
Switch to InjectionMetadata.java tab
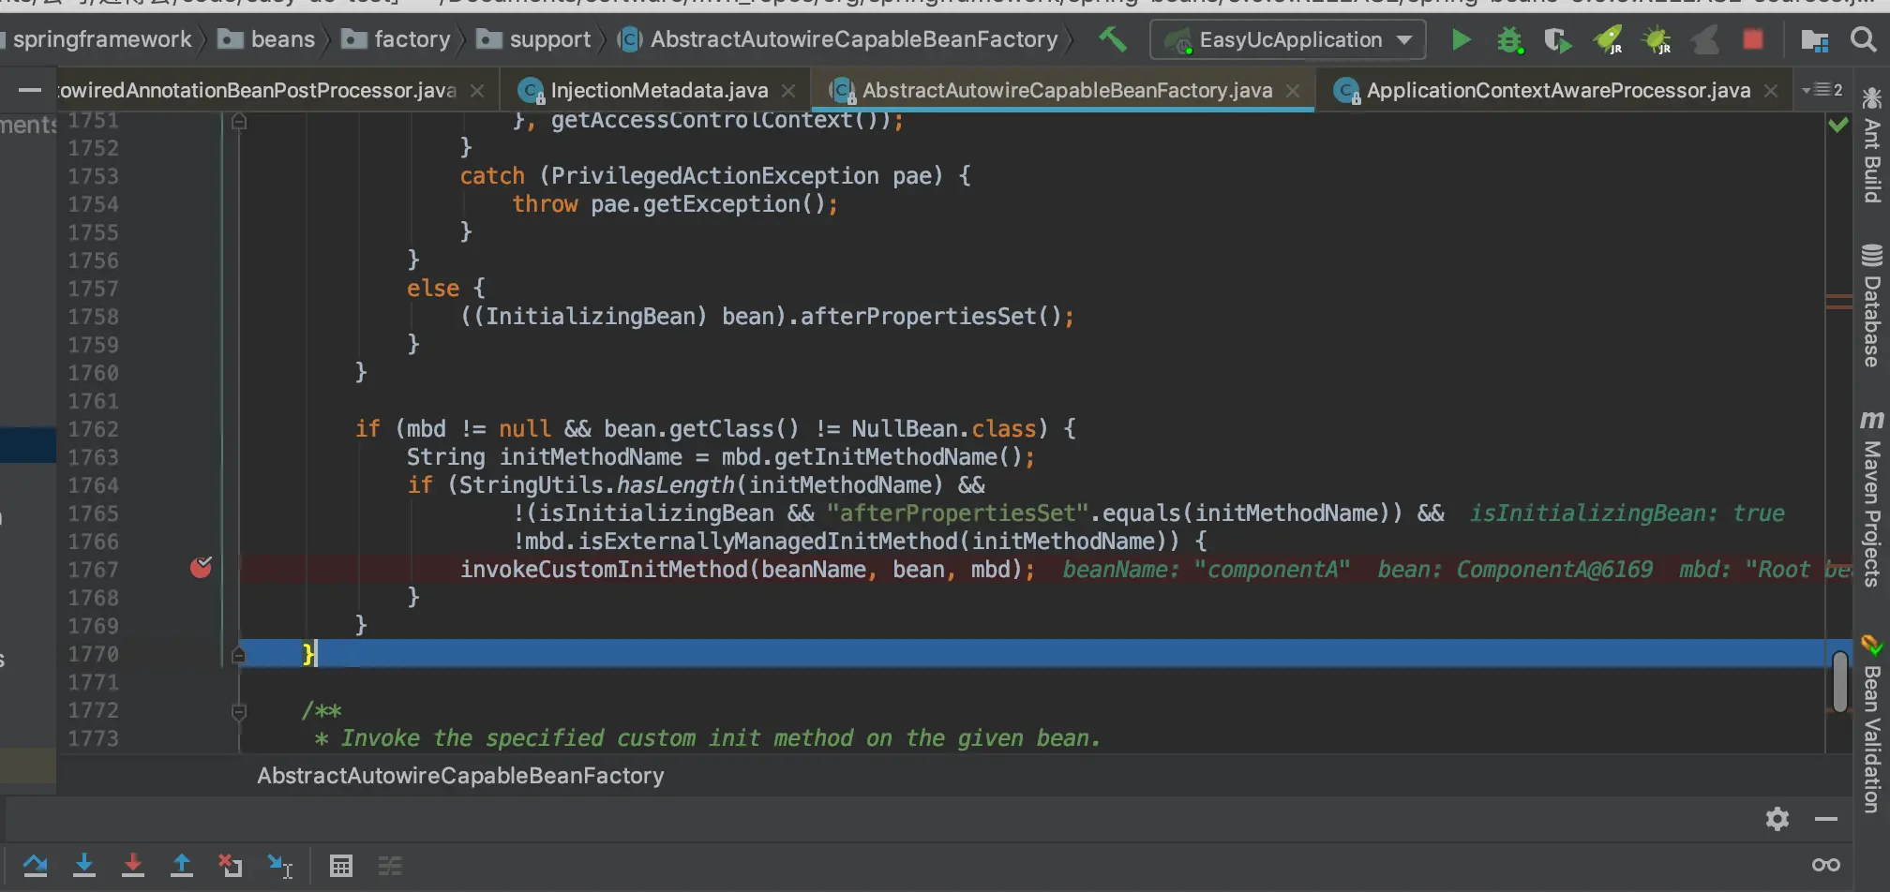click(x=658, y=90)
